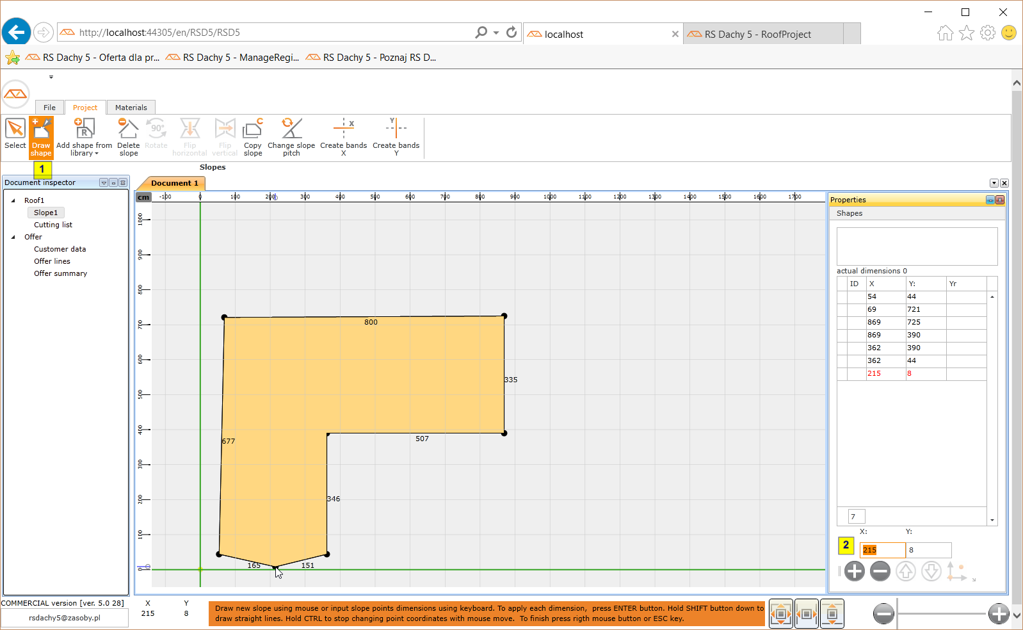Screen dimensions: 1023x630
Task: Collapse the Offer tree node
Action: [x=13, y=237]
